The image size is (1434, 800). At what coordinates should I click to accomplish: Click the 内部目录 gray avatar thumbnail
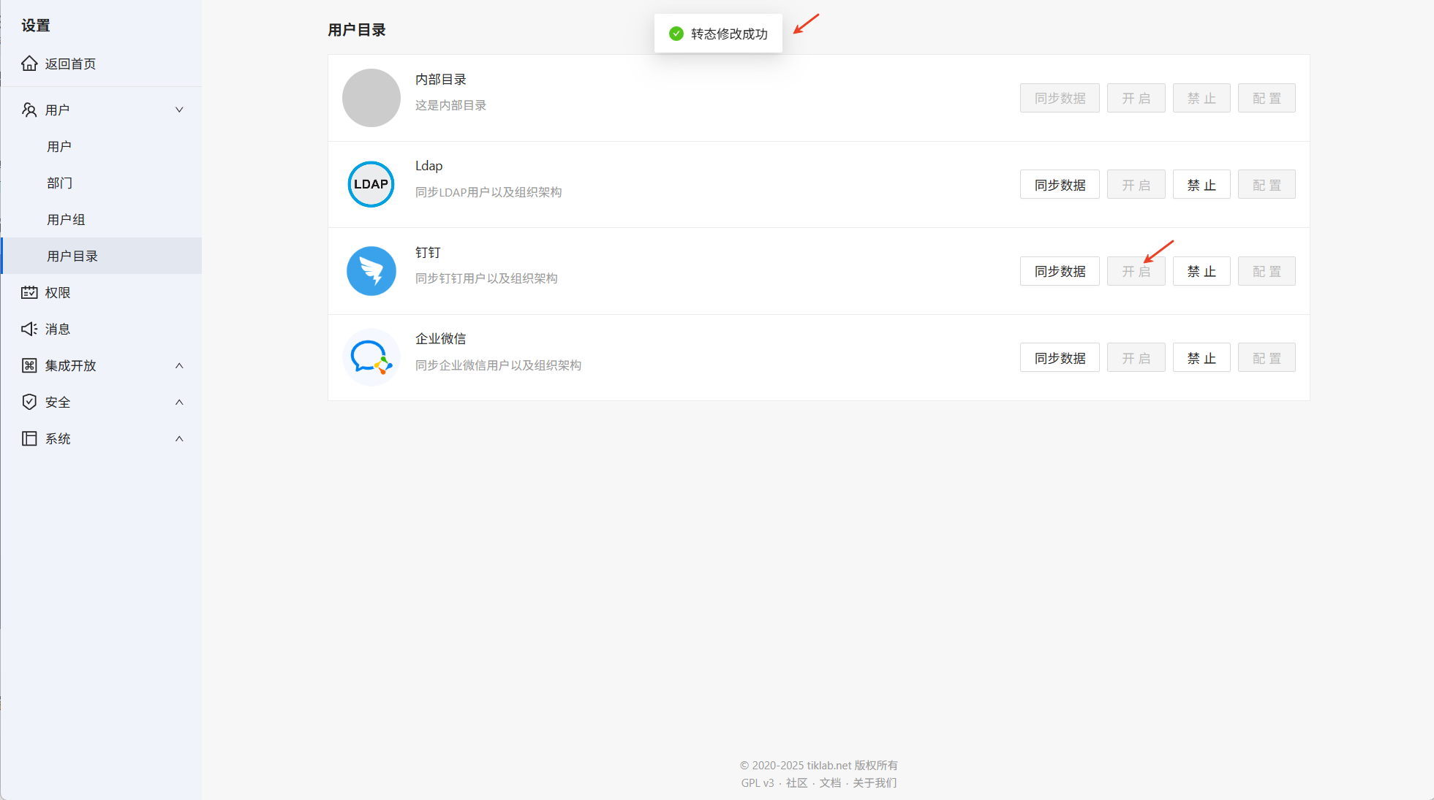pos(371,98)
